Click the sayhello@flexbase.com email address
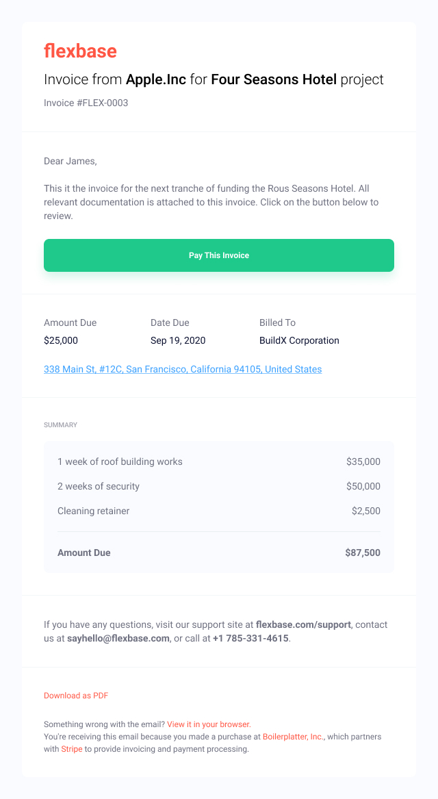Image resolution: width=438 pixels, height=799 pixels. 118,638
